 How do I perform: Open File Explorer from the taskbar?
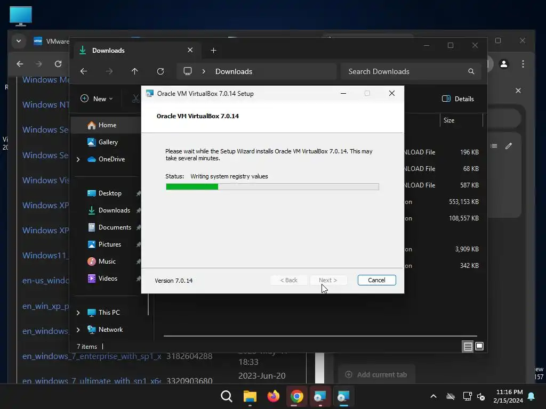pyautogui.click(x=250, y=396)
